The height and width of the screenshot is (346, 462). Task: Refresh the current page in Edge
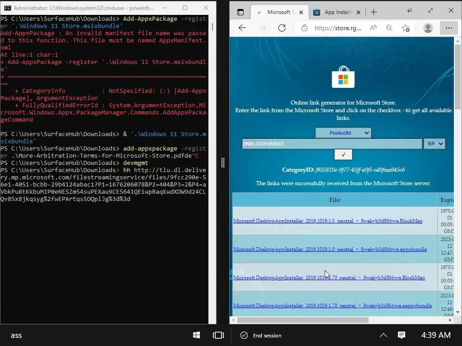282,28
